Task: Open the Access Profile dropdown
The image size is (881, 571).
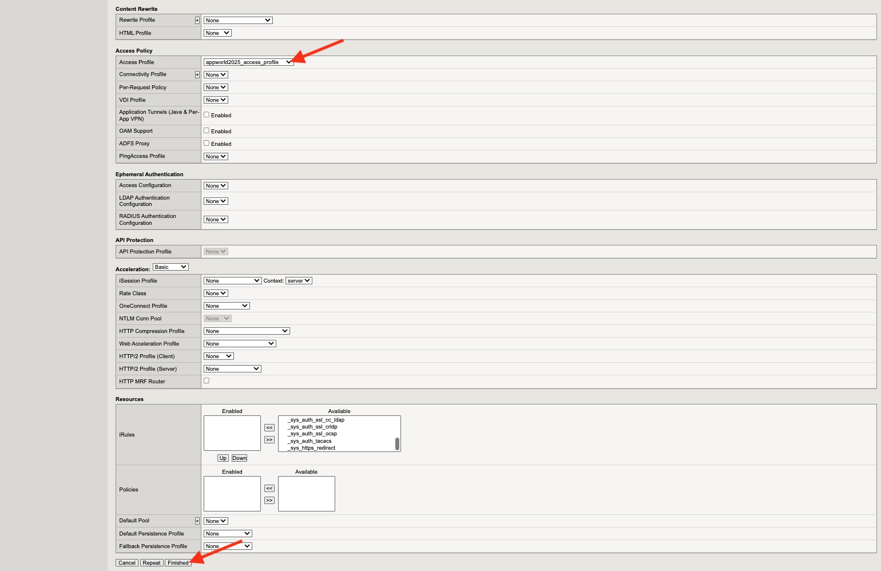Action: (x=249, y=62)
